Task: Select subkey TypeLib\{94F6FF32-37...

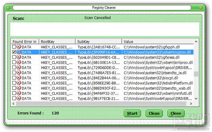Action: (98, 93)
